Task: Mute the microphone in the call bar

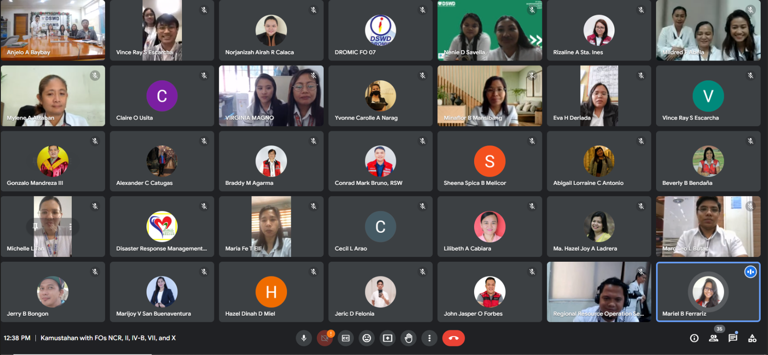Action: tap(304, 338)
